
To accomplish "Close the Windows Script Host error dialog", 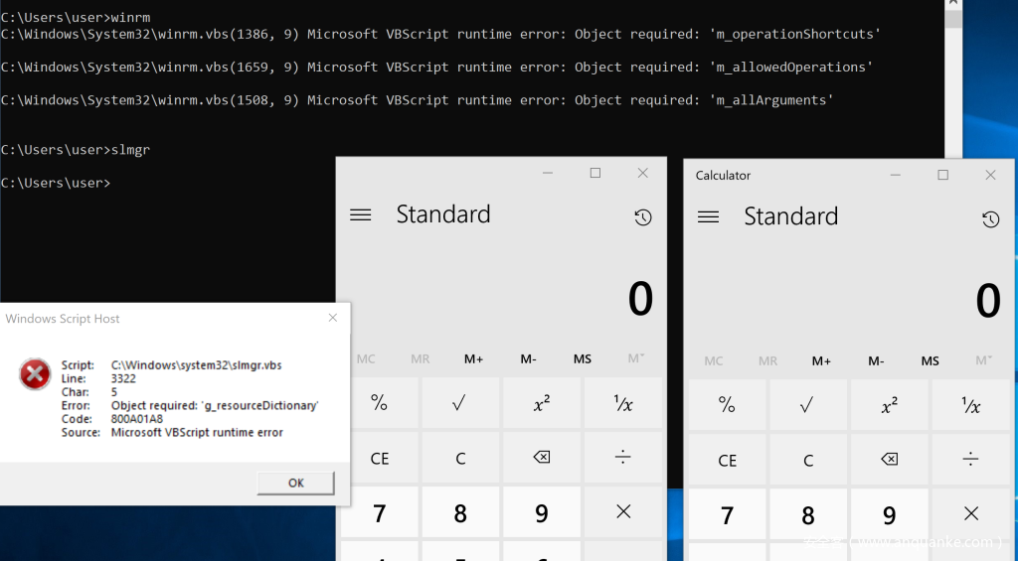I will (x=332, y=318).
